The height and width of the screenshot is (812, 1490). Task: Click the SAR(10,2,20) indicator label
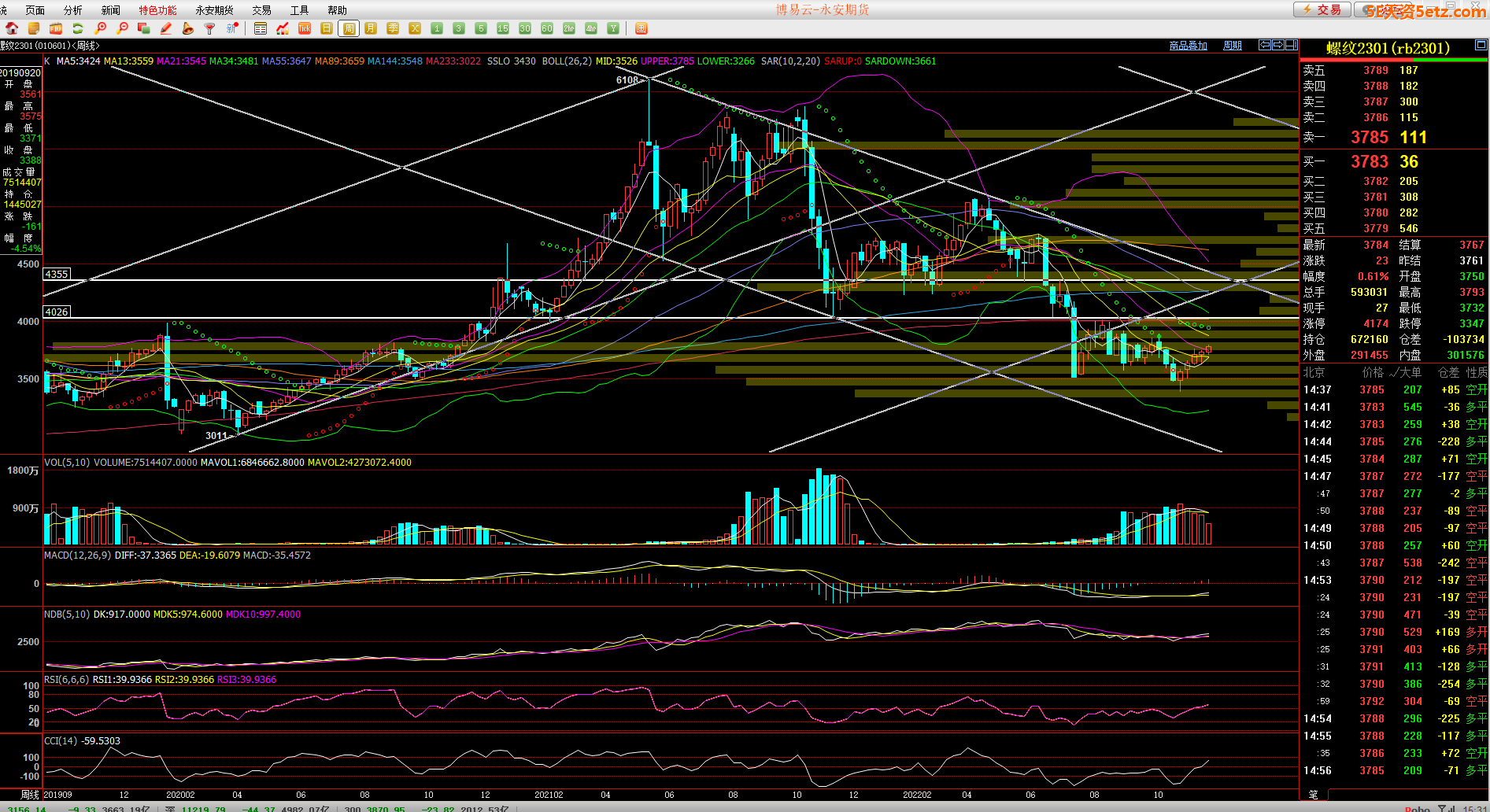click(790, 61)
